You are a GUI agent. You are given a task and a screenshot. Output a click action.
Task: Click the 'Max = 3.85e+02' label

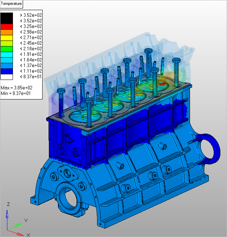(16, 88)
